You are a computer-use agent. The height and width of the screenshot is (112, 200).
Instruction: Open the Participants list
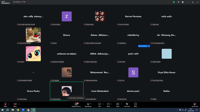(x=88, y=105)
